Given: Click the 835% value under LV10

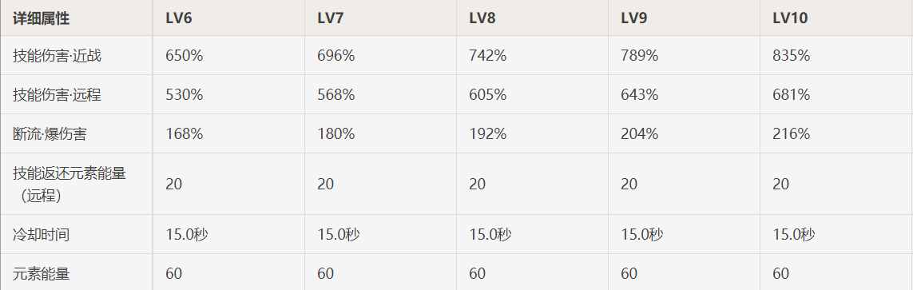Looking at the screenshot, I should pos(792,55).
